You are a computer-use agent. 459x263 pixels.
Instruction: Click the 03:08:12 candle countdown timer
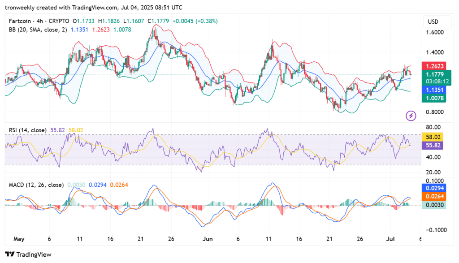tap(437, 82)
